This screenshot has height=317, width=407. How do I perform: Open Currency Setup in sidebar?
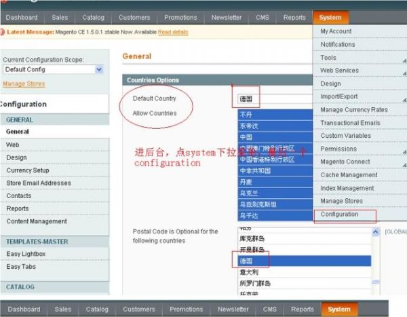(28, 170)
